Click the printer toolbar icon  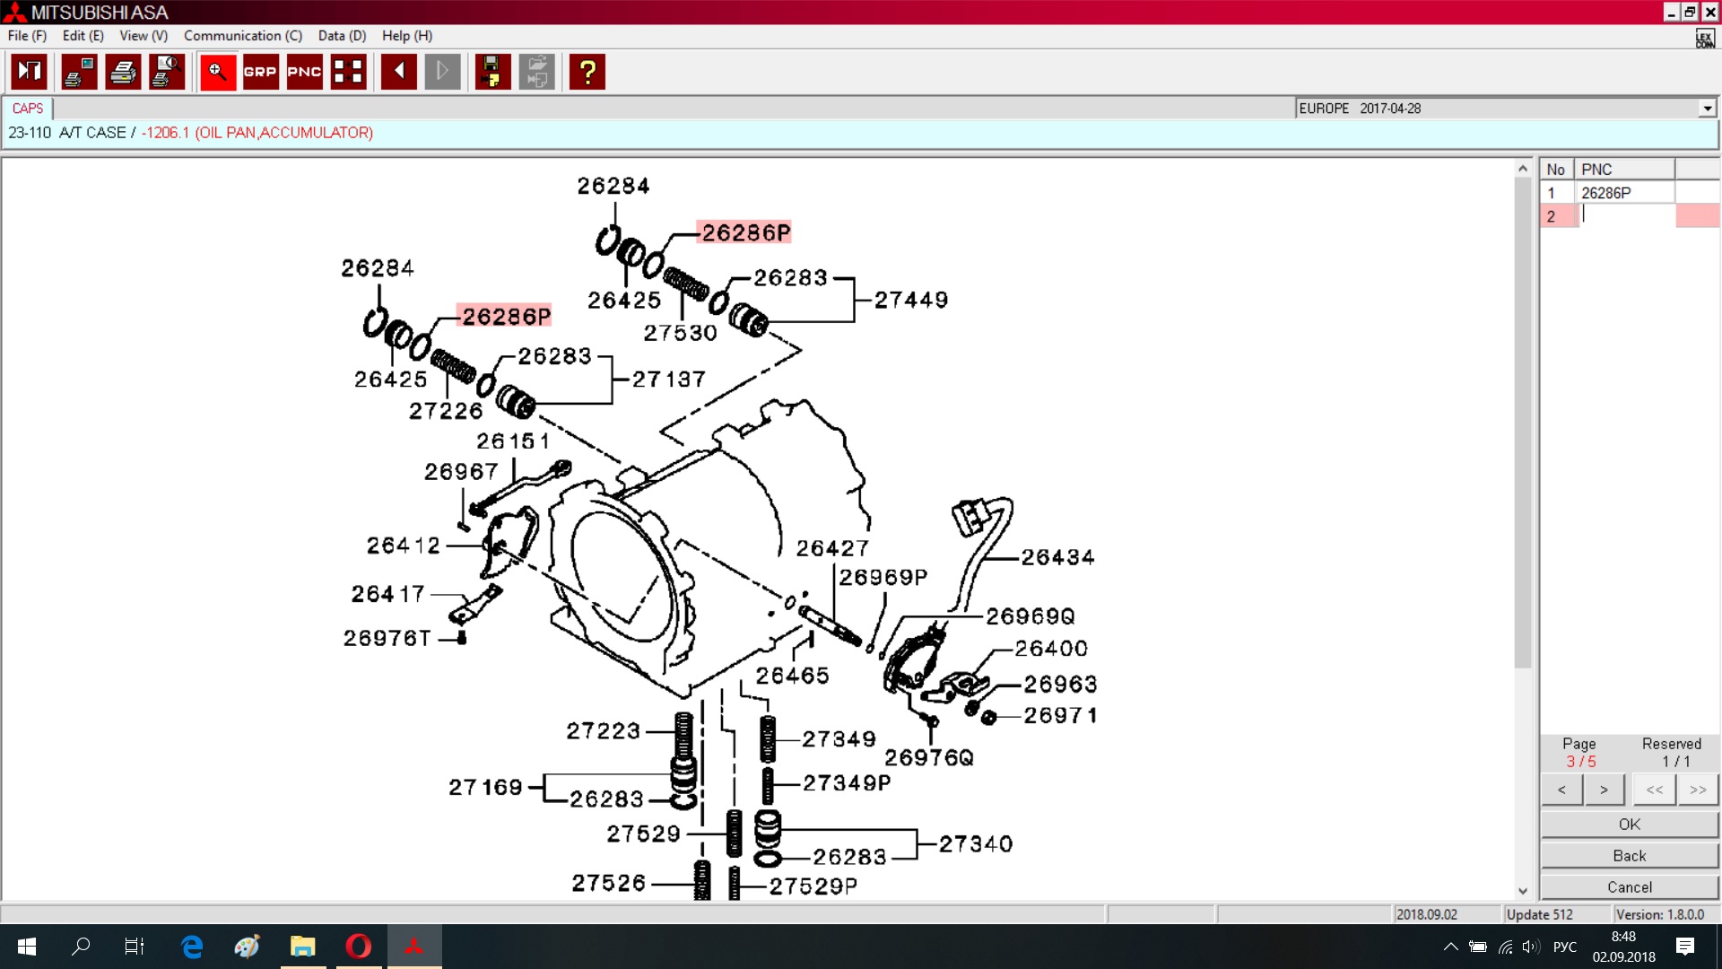point(123,72)
